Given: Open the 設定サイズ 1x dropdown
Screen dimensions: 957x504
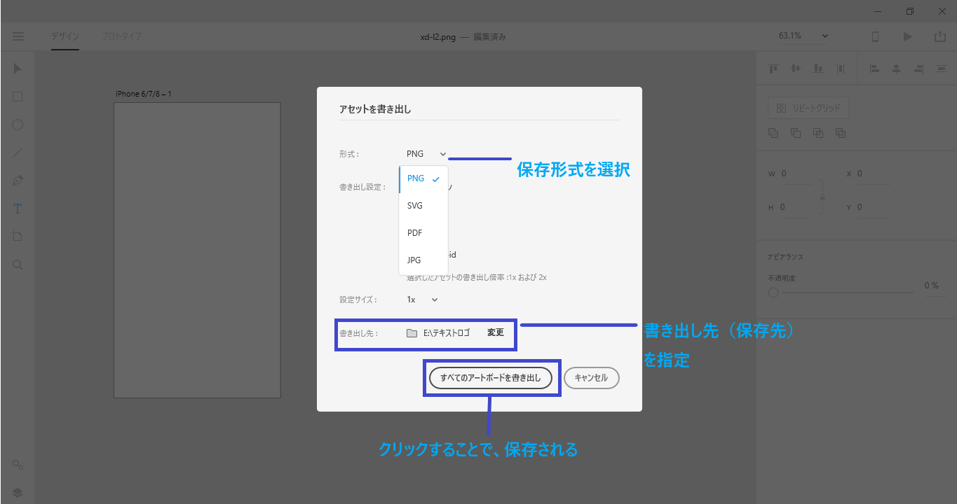Looking at the screenshot, I should [422, 300].
